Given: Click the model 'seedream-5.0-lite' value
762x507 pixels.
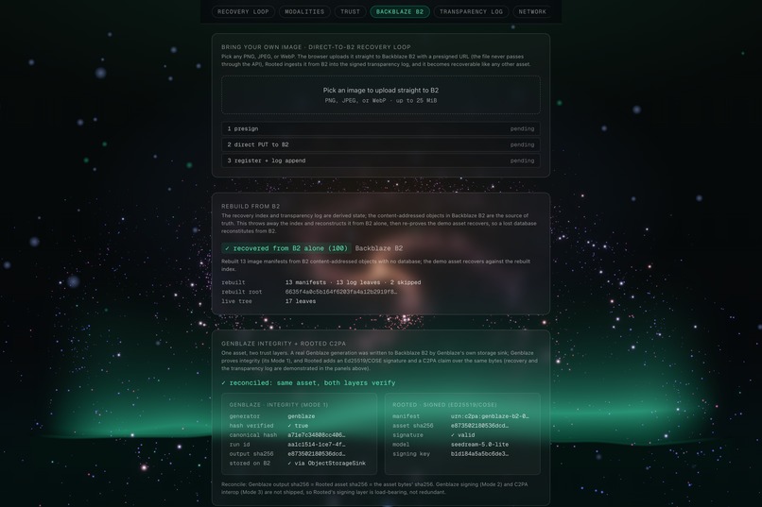Looking at the screenshot, I should click(x=479, y=445).
